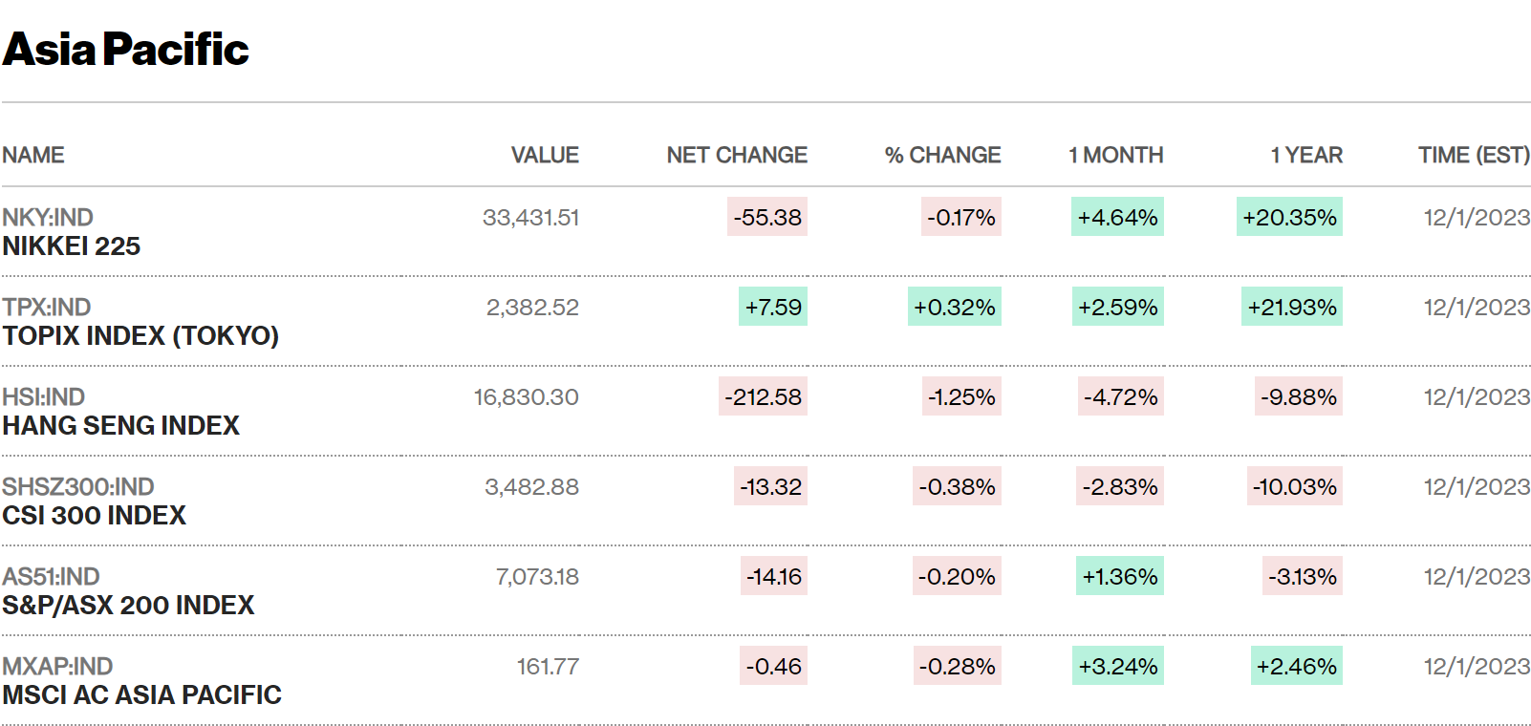Open the NIKKEI 225 index link
The height and width of the screenshot is (726, 1531).
click(72, 246)
